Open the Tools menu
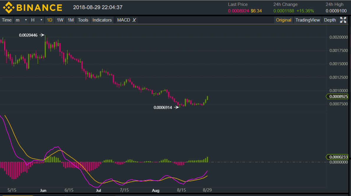This screenshot has width=351, height=196. [x=83, y=20]
